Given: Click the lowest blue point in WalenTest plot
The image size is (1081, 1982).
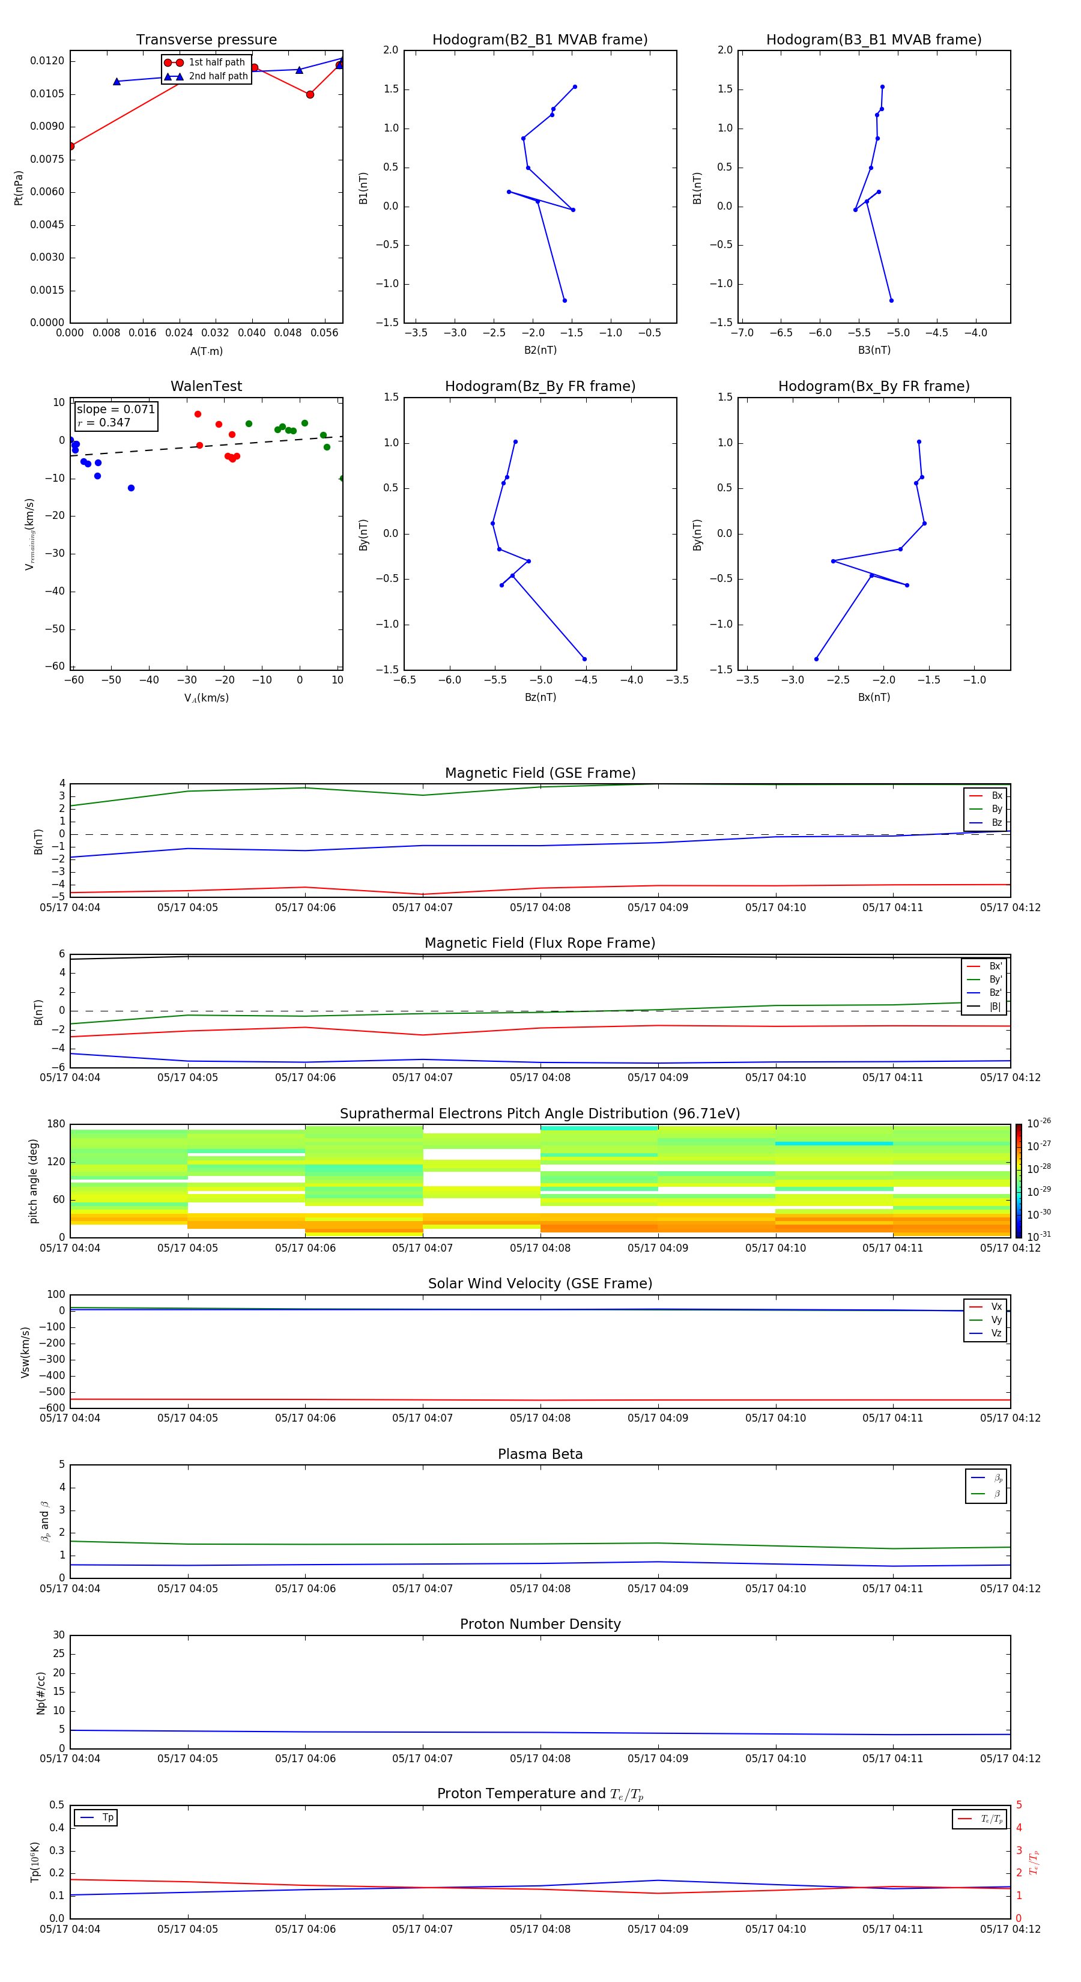Looking at the screenshot, I should (131, 488).
